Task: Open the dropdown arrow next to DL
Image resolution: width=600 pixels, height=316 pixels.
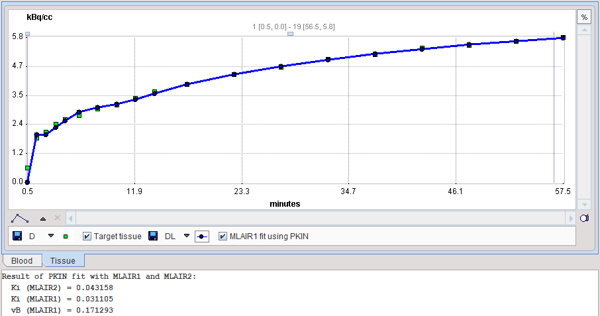Action: [187, 236]
